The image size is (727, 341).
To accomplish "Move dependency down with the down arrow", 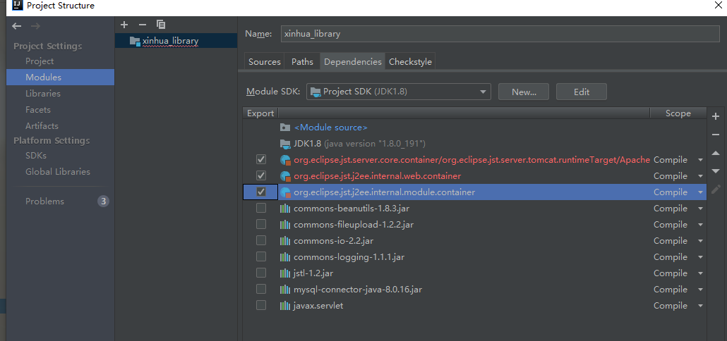I will pos(716,171).
